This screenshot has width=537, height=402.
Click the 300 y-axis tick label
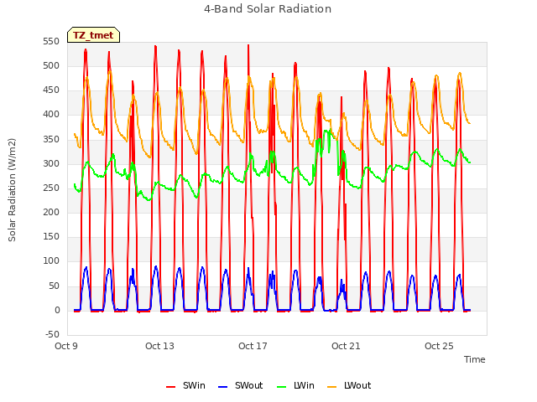coord(51,164)
